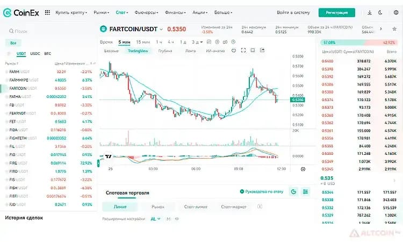403x242 pixels.
Task: Open the Спот dropdown menu
Action: [x=122, y=12]
